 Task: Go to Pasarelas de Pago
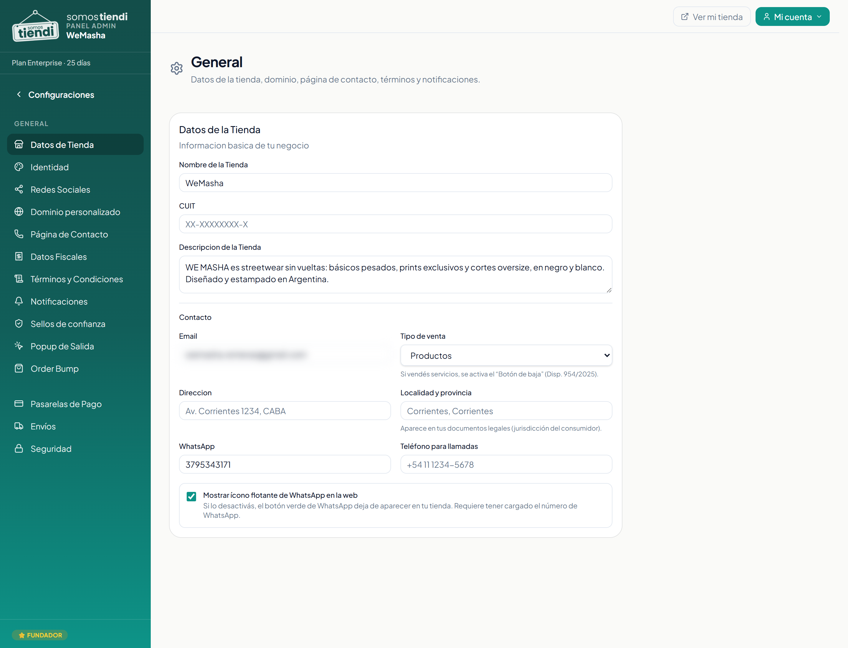click(x=76, y=404)
